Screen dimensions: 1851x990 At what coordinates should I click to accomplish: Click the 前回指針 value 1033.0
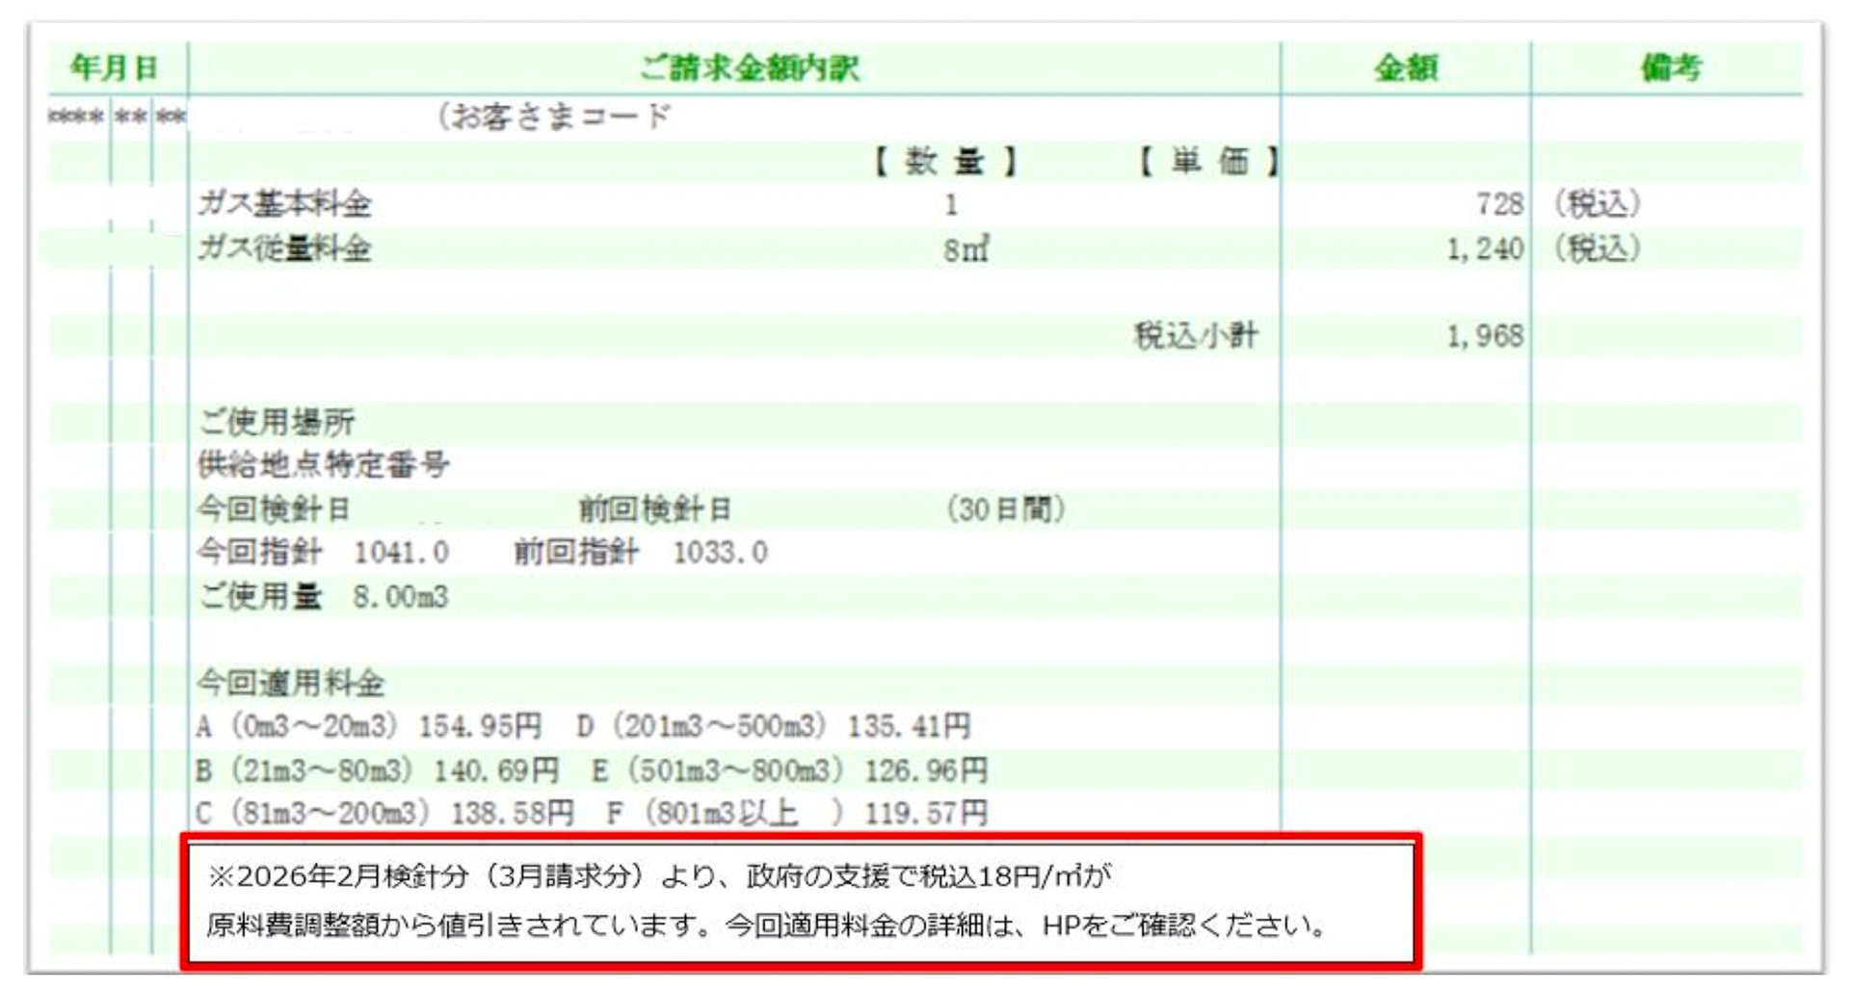click(x=720, y=553)
